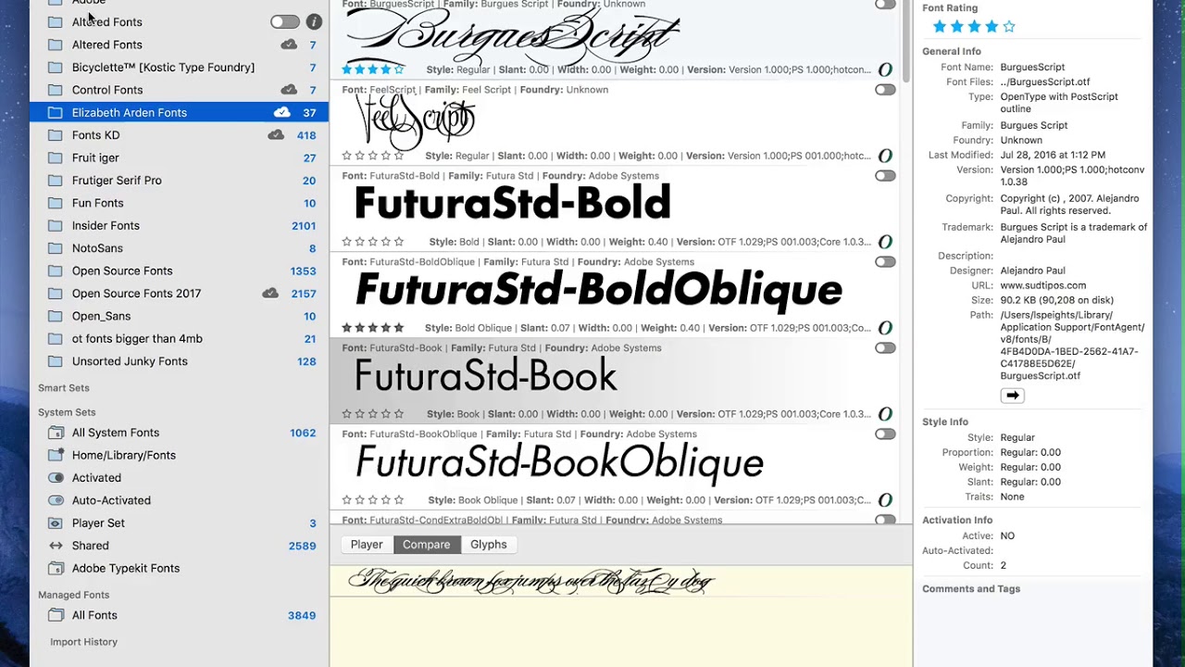Open info button for top Altered Fonts set
Screen dimensions: 1185x667
[314, 21]
